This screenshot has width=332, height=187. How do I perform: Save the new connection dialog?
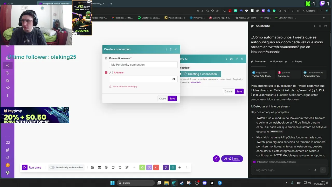[x=172, y=98]
